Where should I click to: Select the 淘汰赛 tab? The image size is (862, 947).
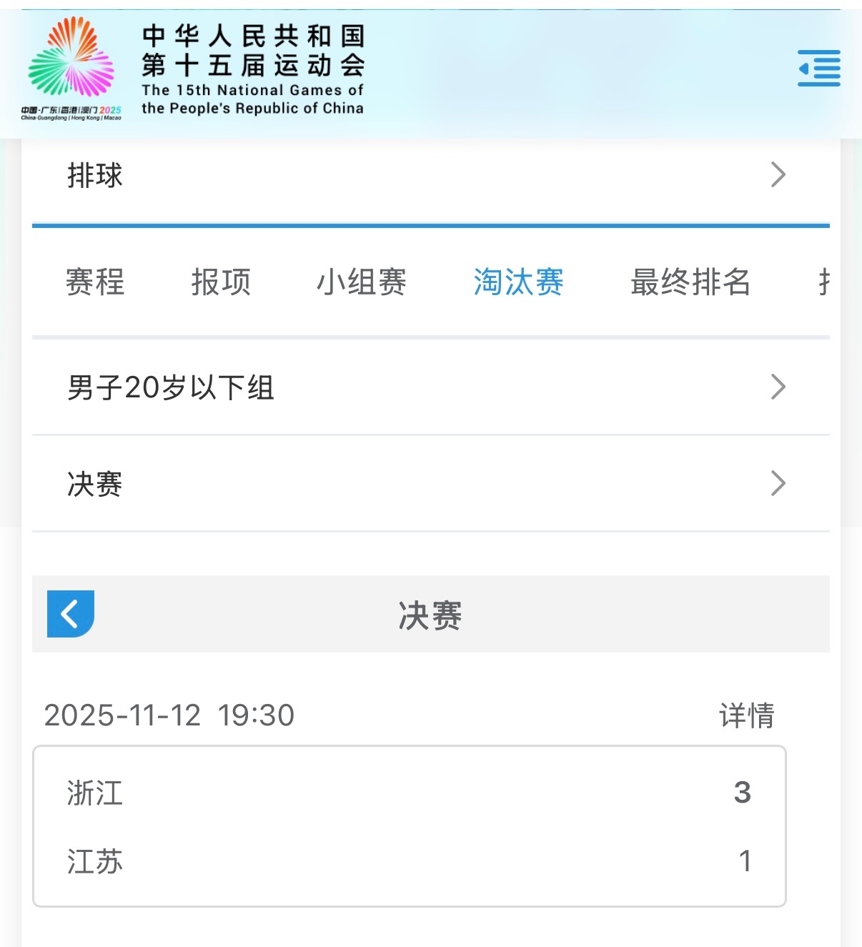[519, 282]
